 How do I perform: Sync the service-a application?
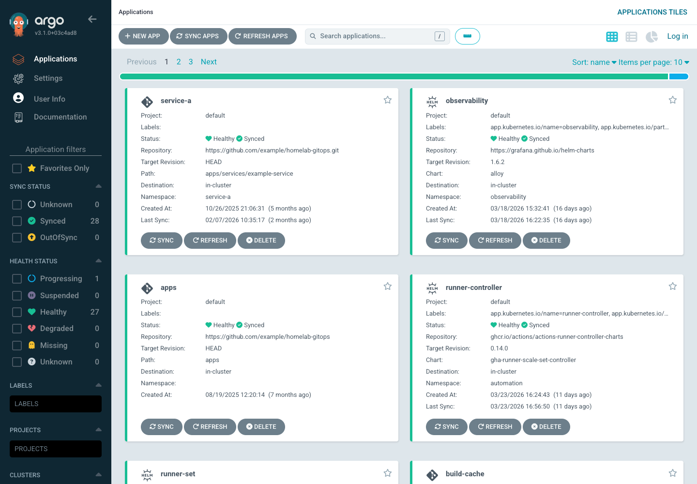(x=162, y=241)
